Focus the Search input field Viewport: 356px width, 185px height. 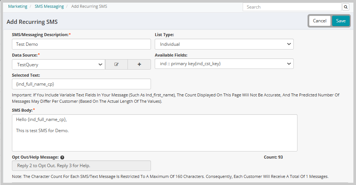[292, 7]
